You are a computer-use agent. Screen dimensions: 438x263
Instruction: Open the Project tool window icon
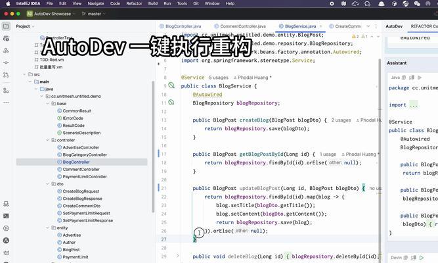[x=6, y=26]
